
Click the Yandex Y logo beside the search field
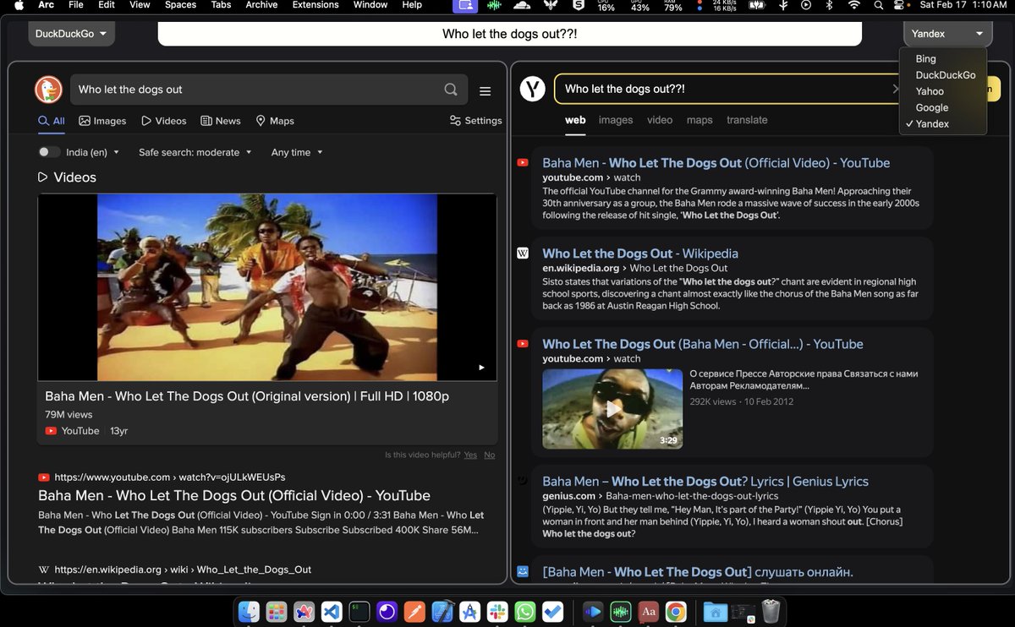click(x=532, y=89)
